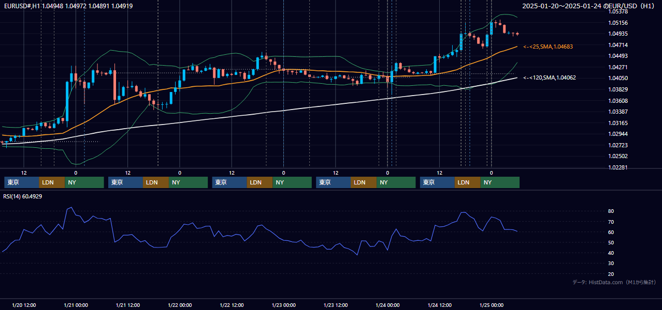Select the 1/20 12:00 time axis label

(24, 305)
